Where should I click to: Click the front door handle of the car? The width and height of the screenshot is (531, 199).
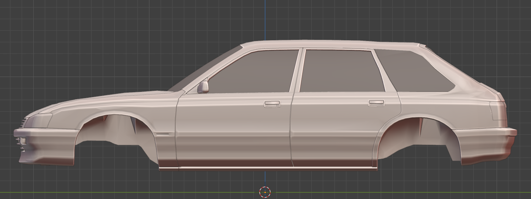point(272,104)
